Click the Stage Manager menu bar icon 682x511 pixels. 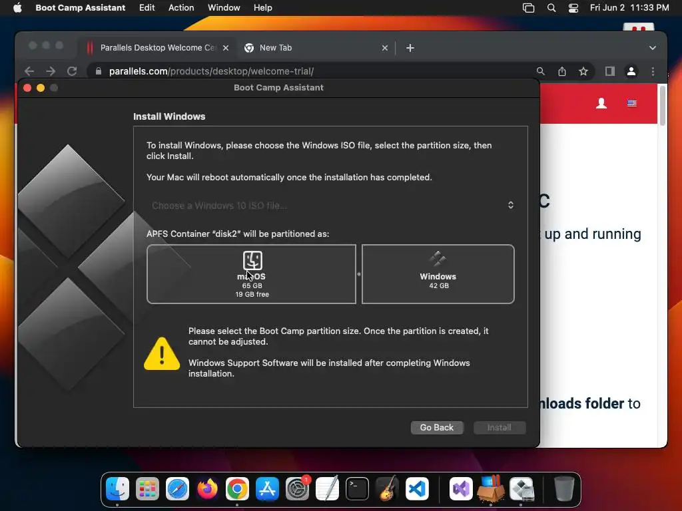pyautogui.click(x=528, y=8)
